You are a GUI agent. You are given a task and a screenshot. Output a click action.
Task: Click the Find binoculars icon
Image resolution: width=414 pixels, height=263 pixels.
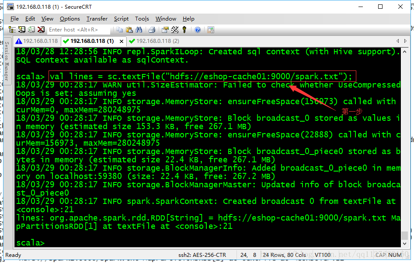[139, 30]
